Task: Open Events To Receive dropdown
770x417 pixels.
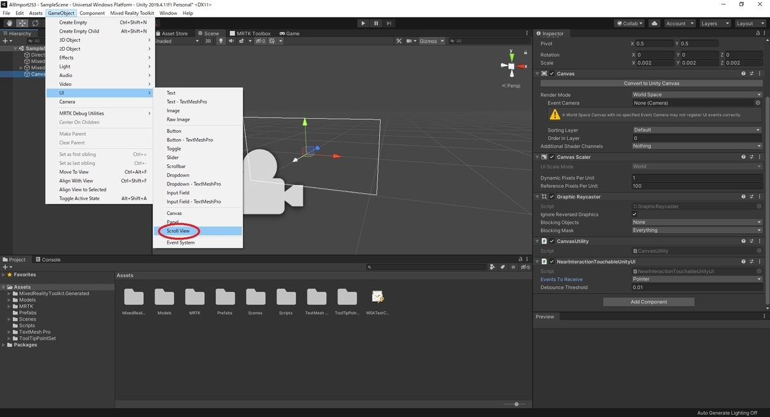Action: (x=697, y=279)
